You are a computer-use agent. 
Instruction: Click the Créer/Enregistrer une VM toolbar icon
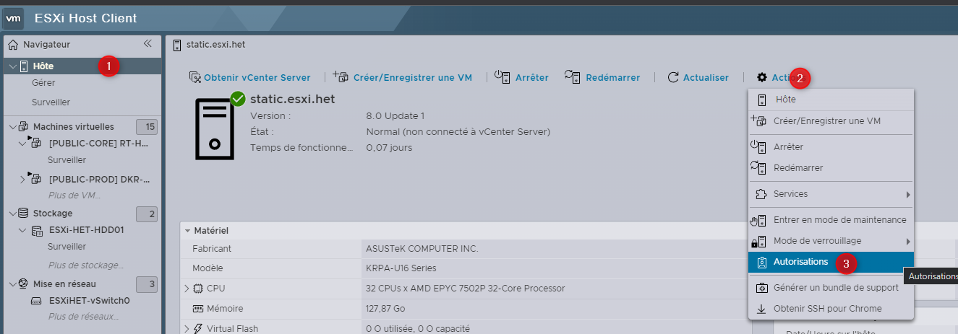pyautogui.click(x=341, y=76)
